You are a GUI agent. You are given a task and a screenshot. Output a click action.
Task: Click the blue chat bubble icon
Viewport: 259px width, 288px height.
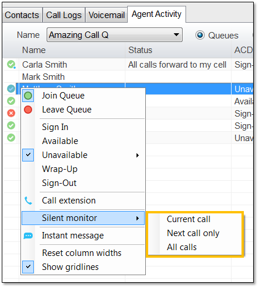pos(28,236)
